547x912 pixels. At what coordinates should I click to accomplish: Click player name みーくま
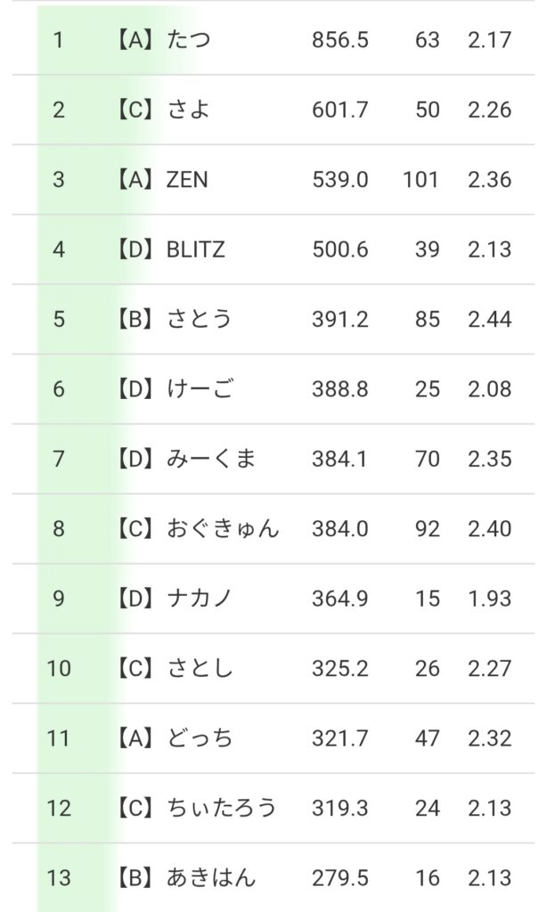coord(212,459)
